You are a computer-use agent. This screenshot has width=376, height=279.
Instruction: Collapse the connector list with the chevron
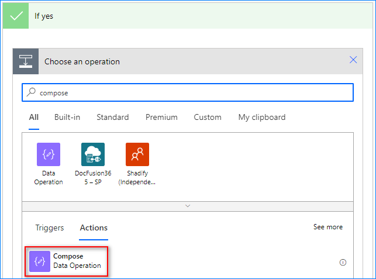tap(187, 206)
